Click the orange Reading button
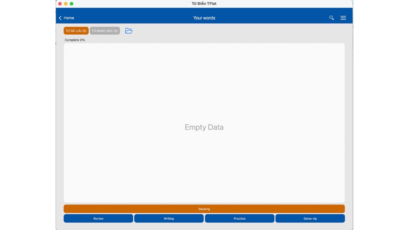Viewport: 409px width, 230px height. tap(204, 209)
